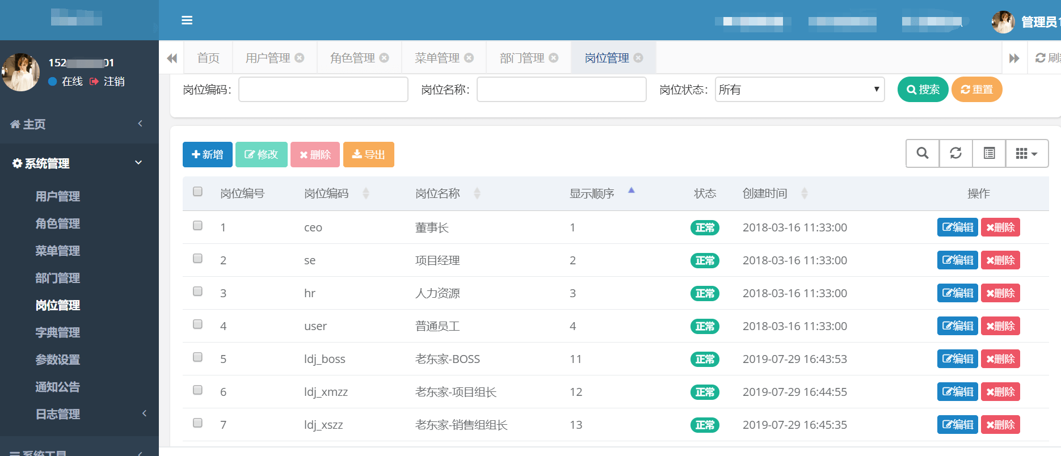Toggle card view icon button
Screen dimensions: 1061x456
(x=989, y=153)
